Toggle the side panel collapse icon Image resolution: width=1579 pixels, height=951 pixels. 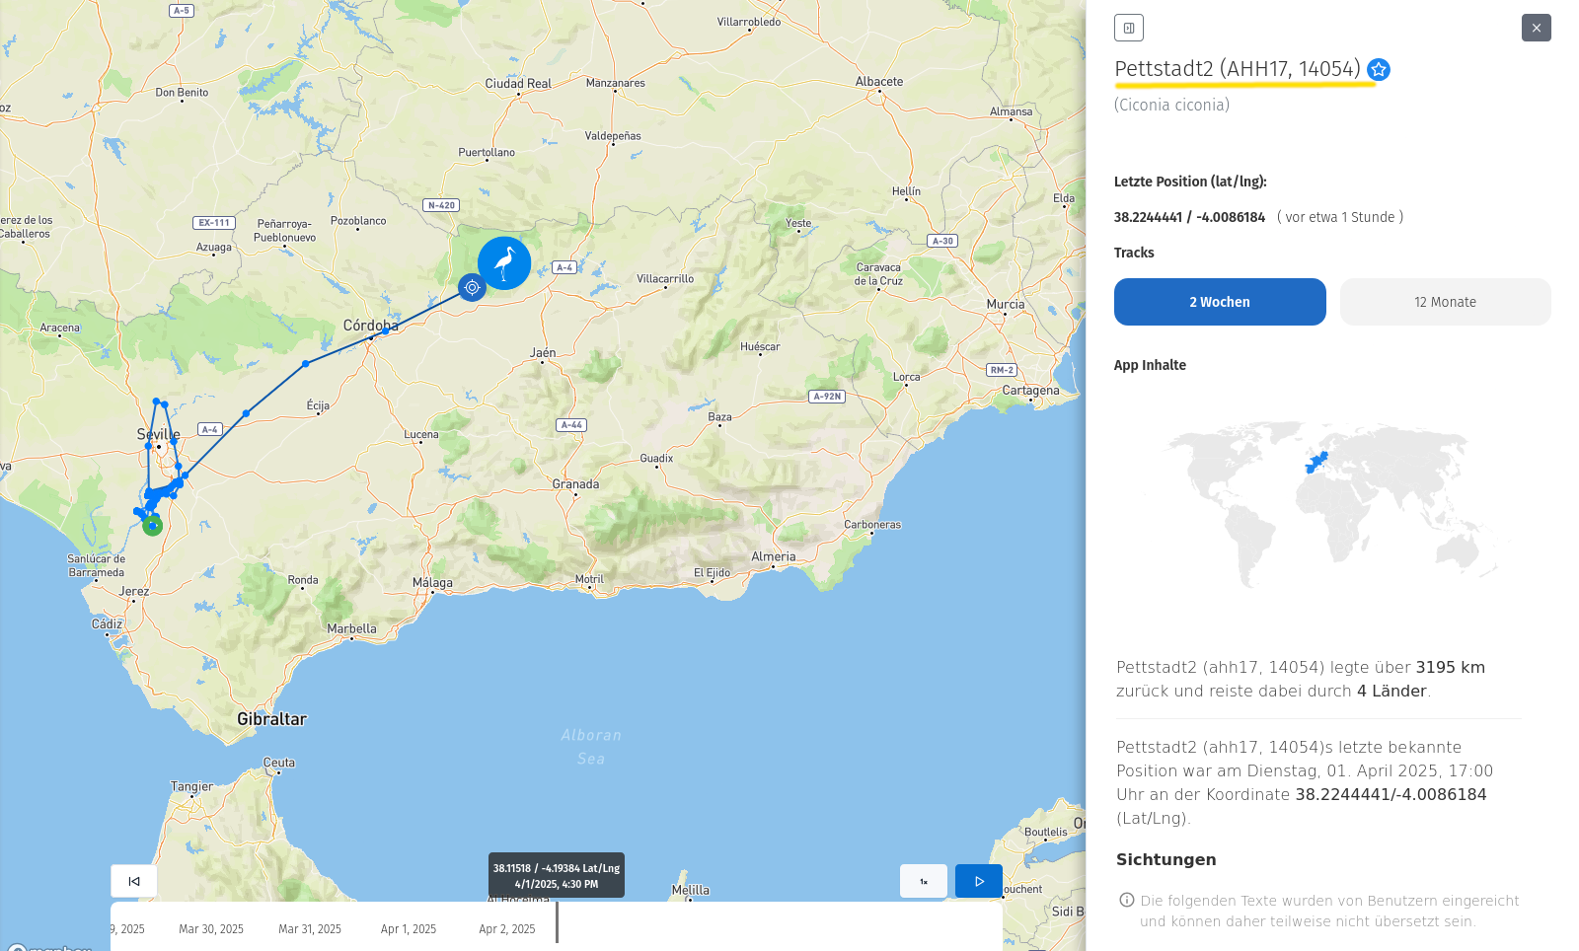tap(1129, 28)
